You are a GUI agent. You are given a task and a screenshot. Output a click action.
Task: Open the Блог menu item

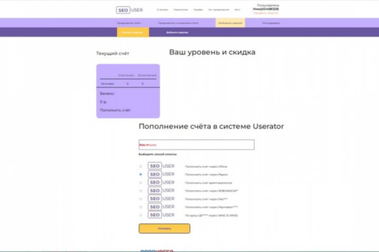click(237, 9)
